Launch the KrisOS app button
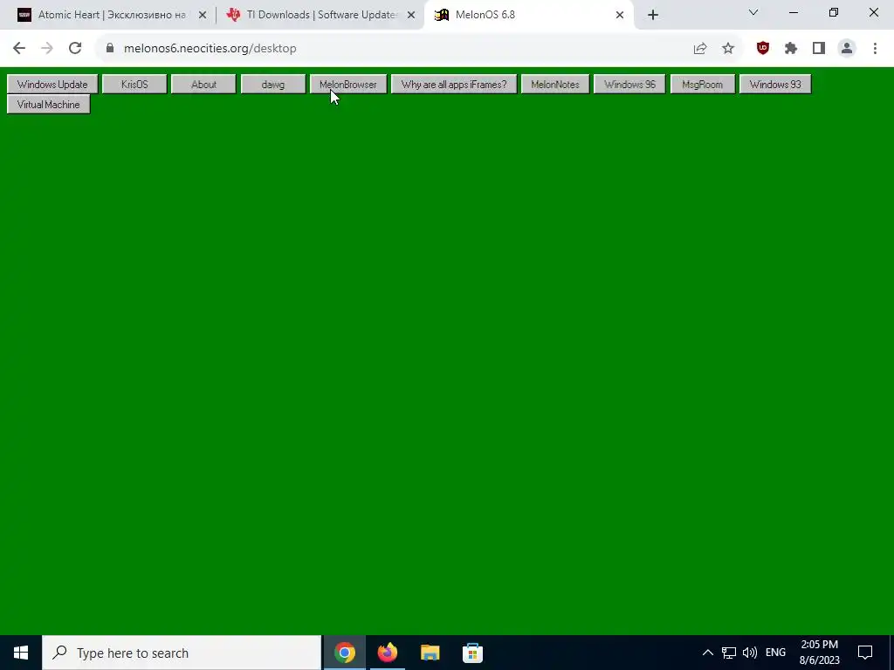894x670 pixels. click(134, 85)
